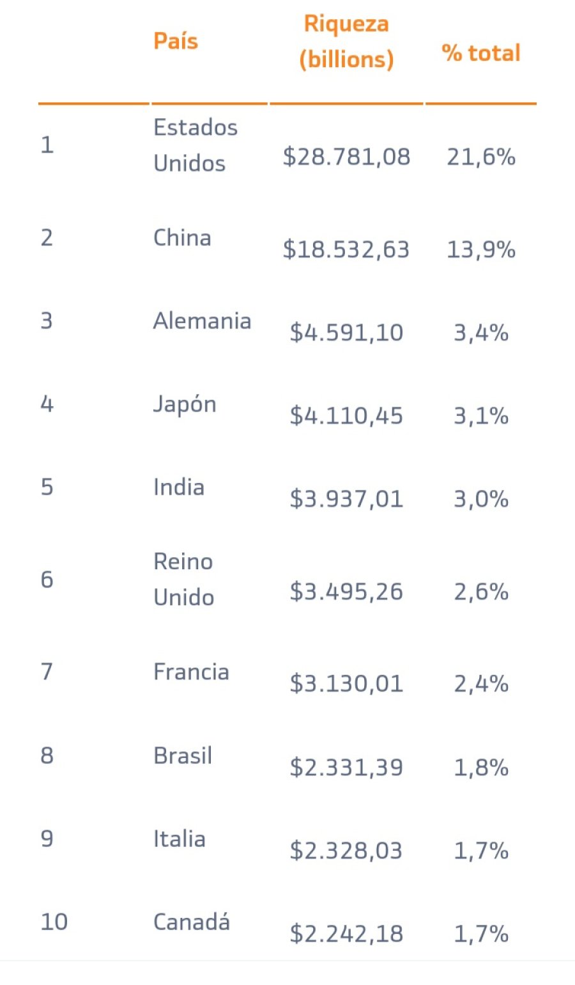Click the $3.937,01 wealth value

tap(346, 499)
